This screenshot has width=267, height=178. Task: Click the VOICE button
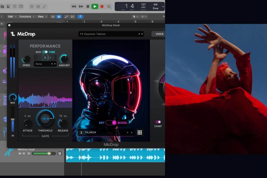[x=158, y=34]
